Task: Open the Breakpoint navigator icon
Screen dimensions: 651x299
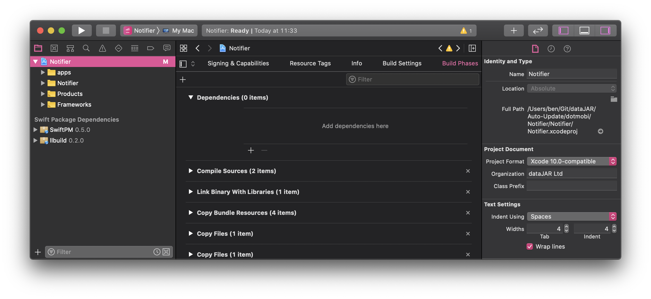Action: pos(151,48)
